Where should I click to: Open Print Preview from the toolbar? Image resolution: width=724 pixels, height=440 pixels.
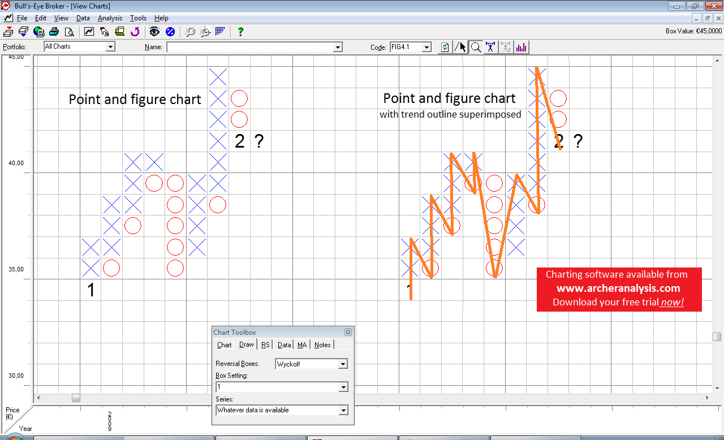(x=69, y=32)
